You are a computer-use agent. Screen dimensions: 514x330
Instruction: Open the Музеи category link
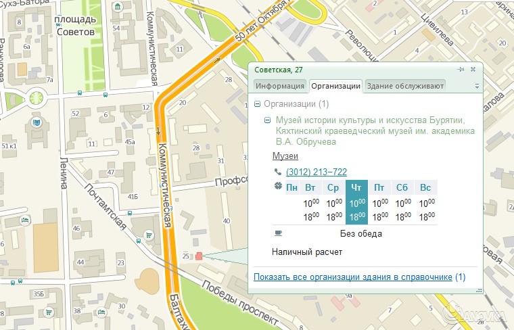285,156
